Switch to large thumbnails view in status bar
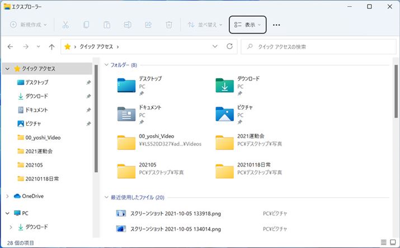Screen dimensions: 400x248 coord(392,243)
